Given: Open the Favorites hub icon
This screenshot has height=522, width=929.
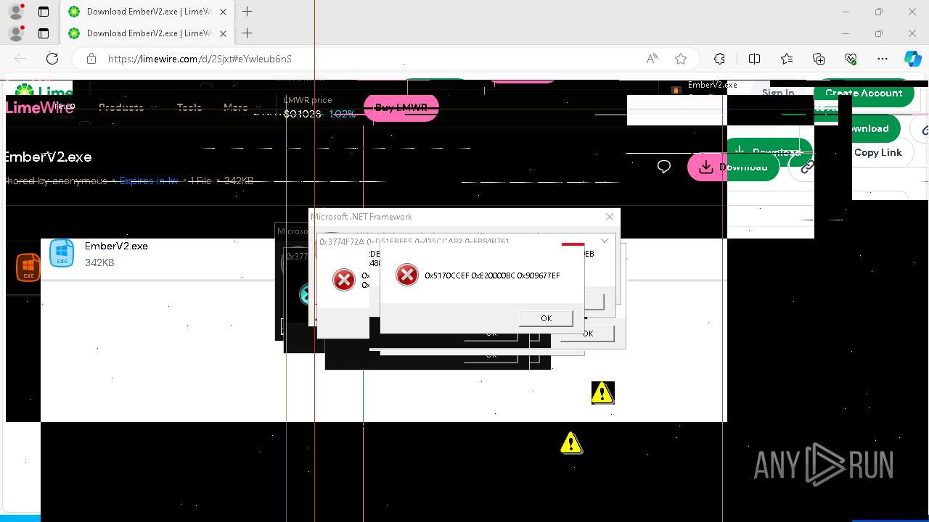Looking at the screenshot, I should pyautogui.click(x=787, y=59).
